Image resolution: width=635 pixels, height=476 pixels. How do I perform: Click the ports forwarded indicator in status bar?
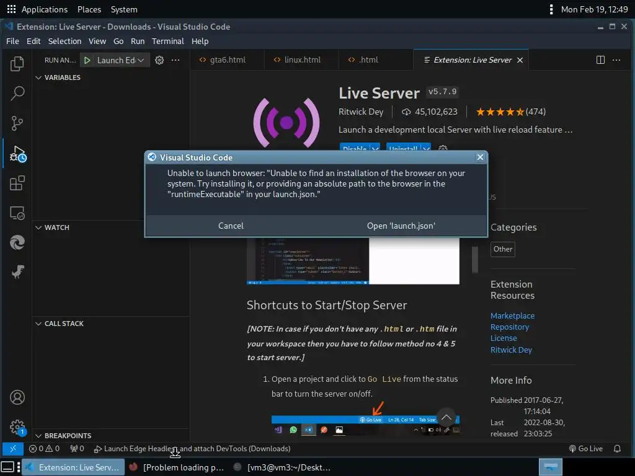(77, 449)
